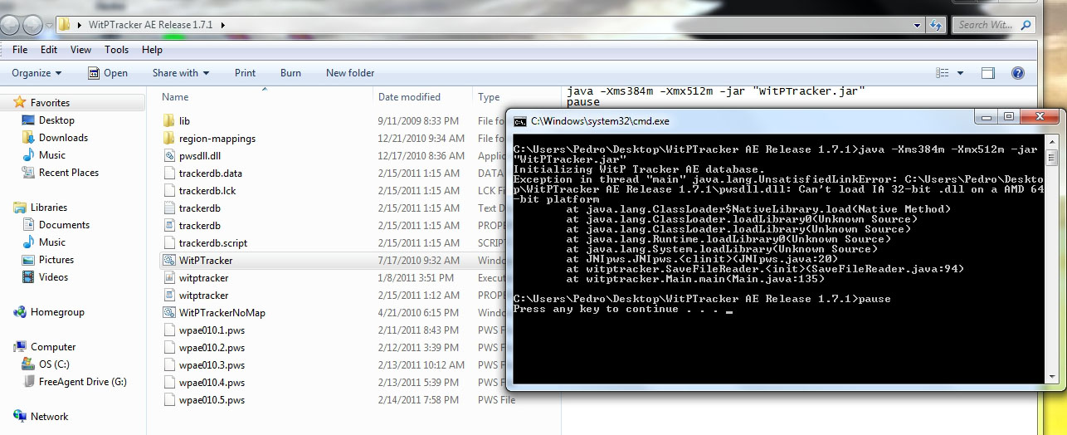The height and width of the screenshot is (435, 1067).
Task: Open Music under Favorites
Action: click(44, 155)
